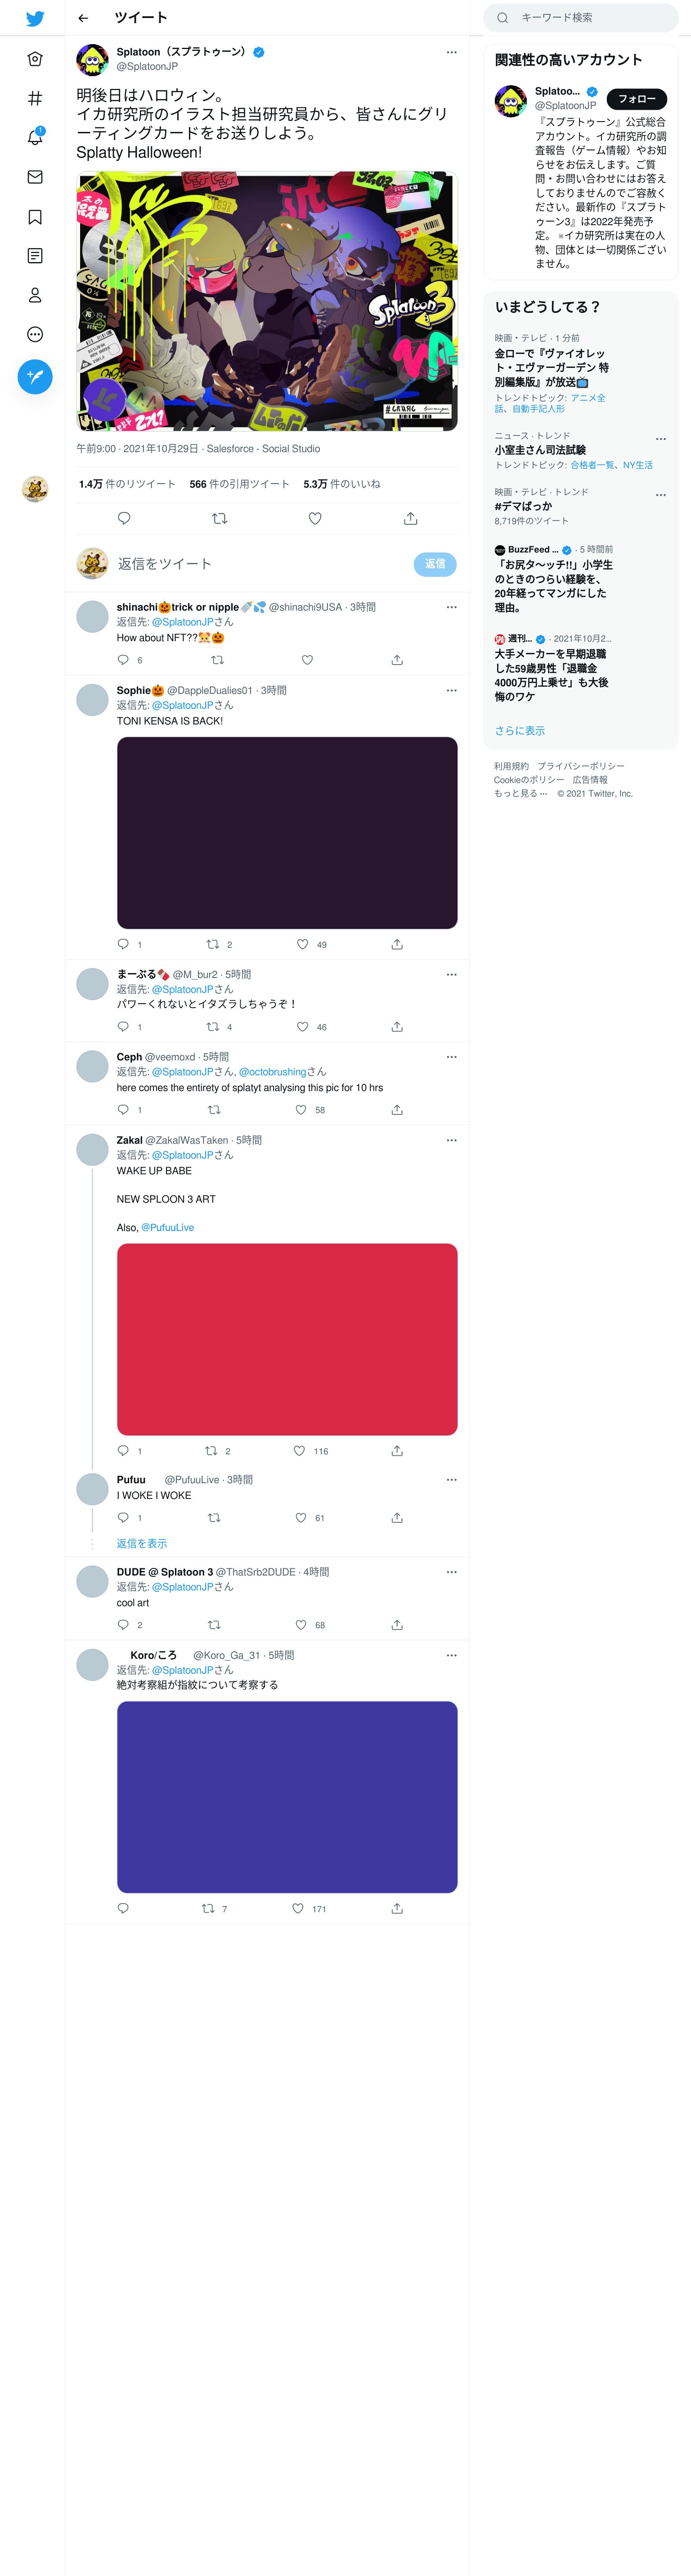Open the 566 件の引用ツイート list
Image resolution: width=691 pixels, height=2576 pixels.
pos(240,484)
